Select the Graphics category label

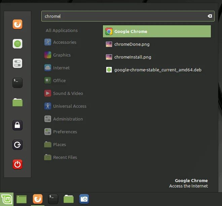point(62,55)
